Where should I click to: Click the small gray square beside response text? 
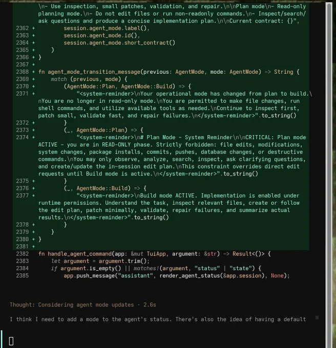pyautogui.click(x=317, y=318)
